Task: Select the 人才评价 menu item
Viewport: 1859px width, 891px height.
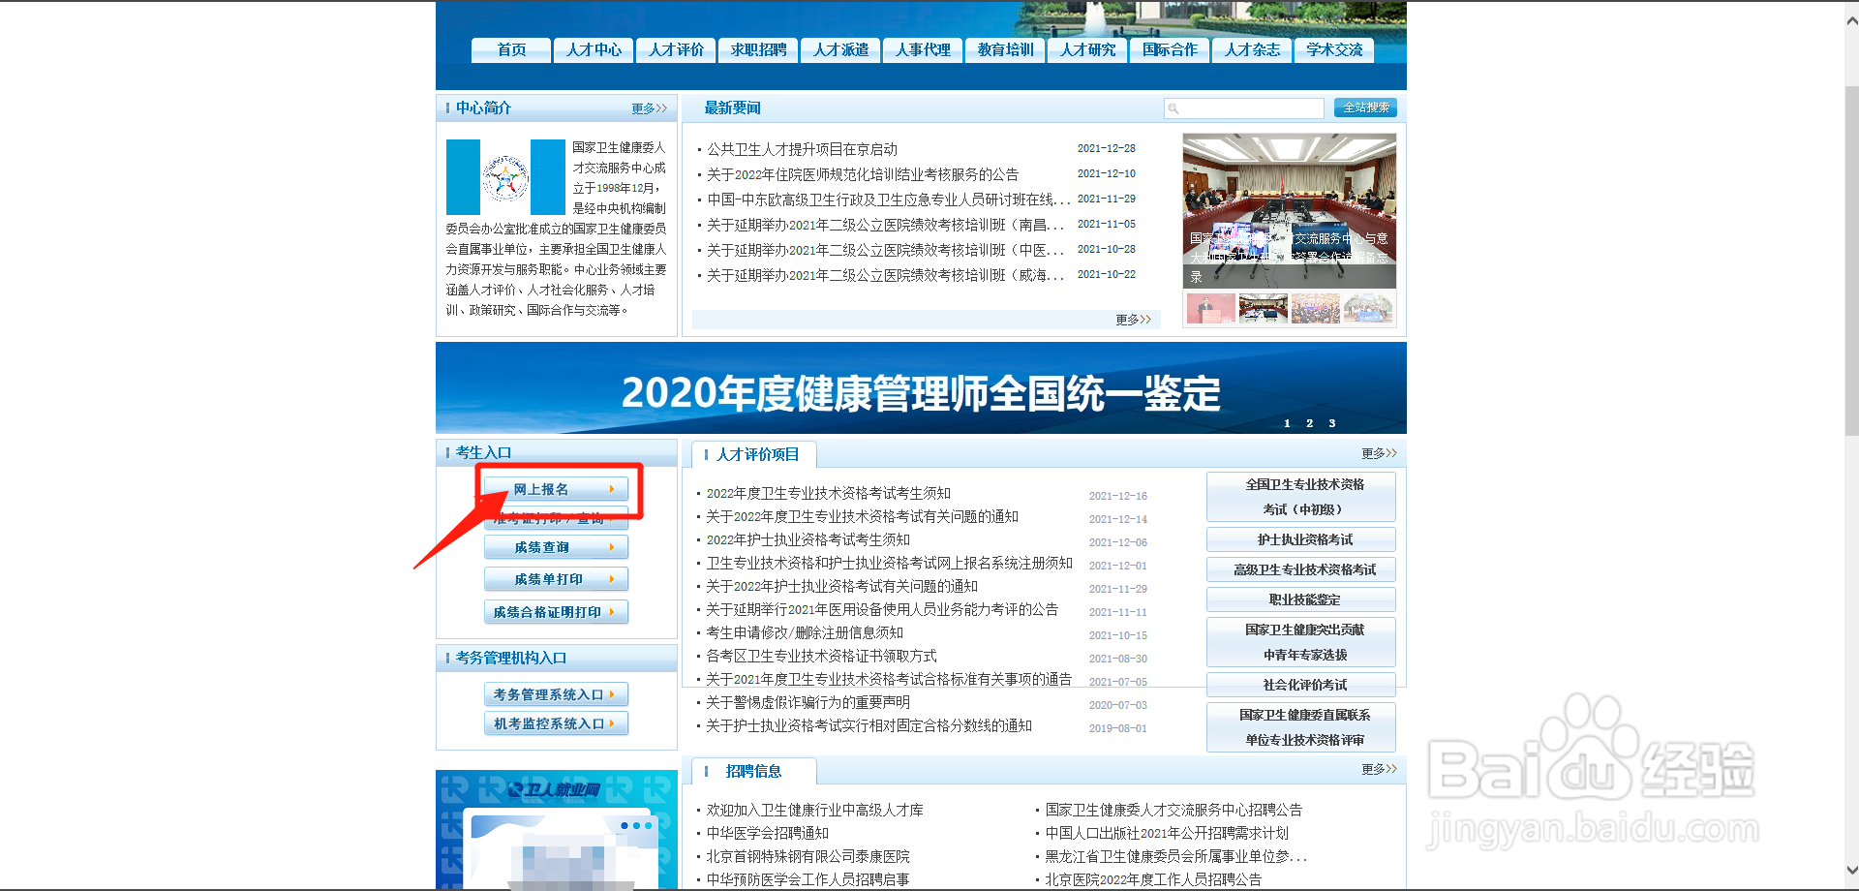Action: [676, 49]
